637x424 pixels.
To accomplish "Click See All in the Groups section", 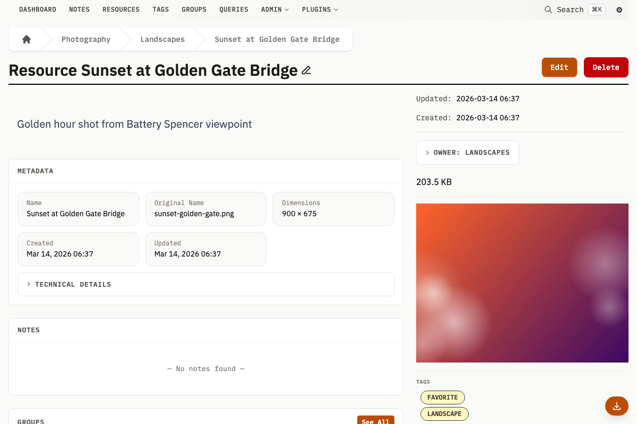I will click(375, 421).
